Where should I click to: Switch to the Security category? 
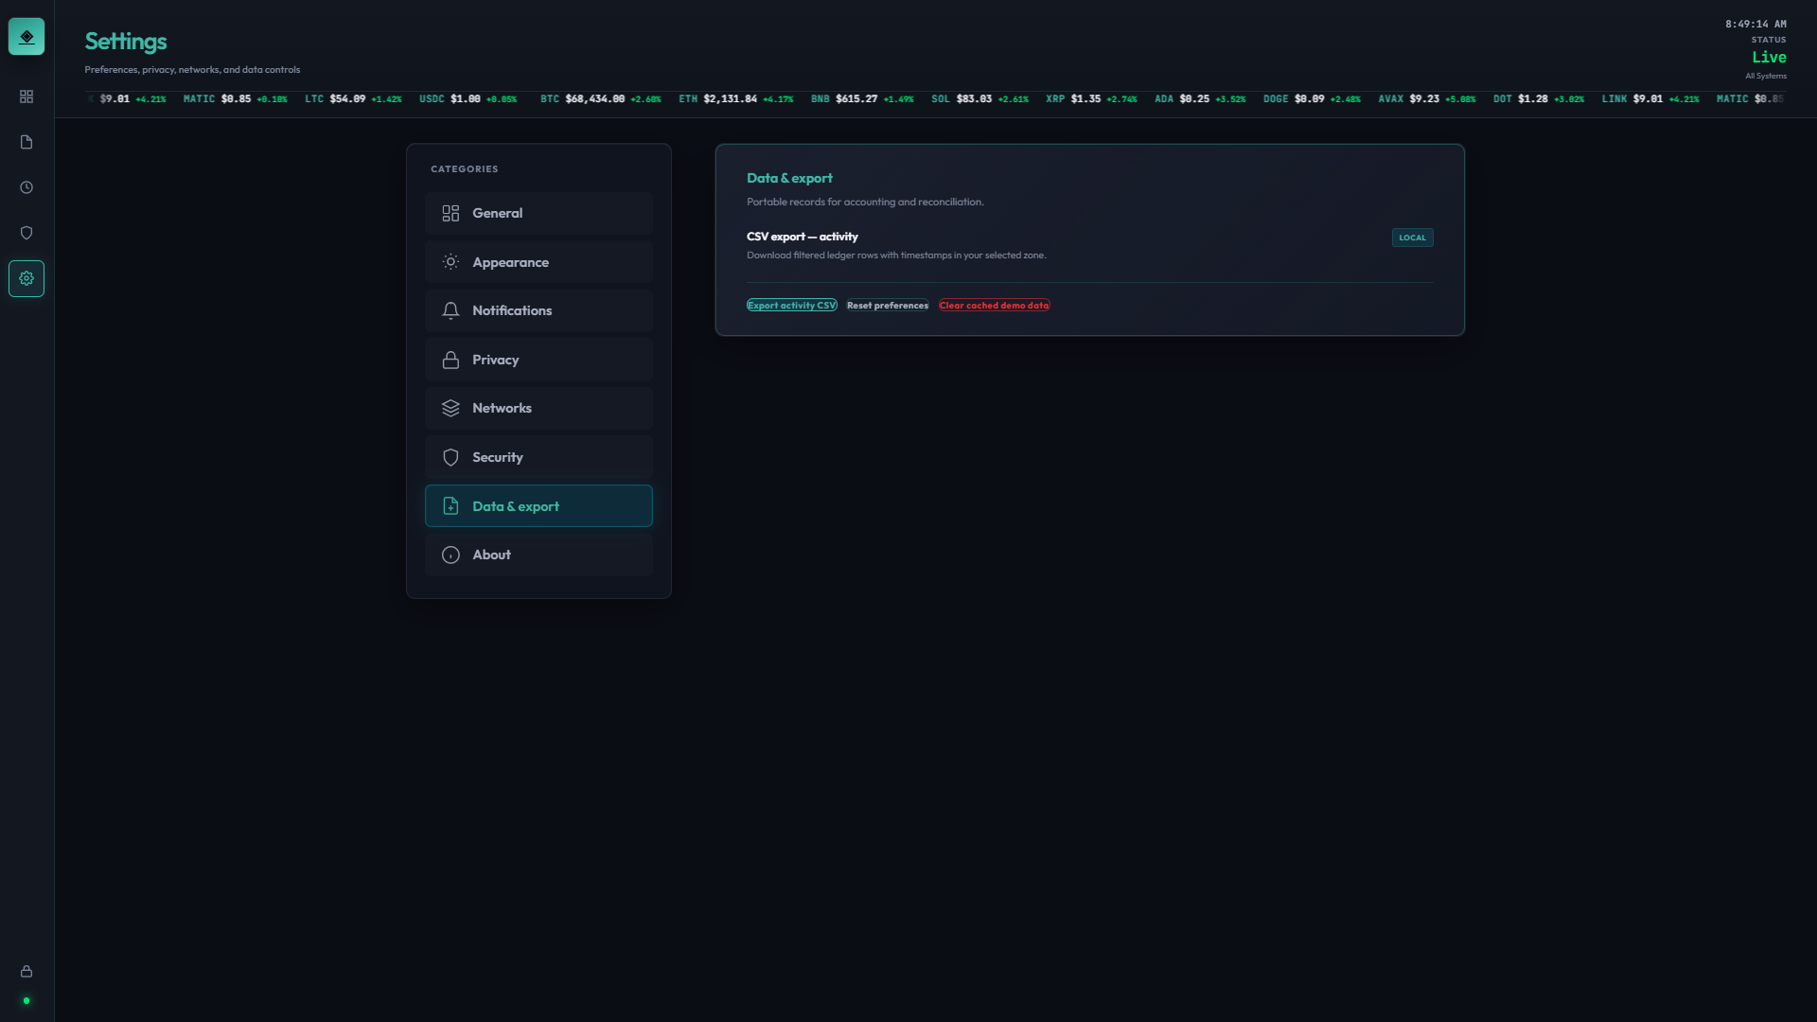point(538,457)
